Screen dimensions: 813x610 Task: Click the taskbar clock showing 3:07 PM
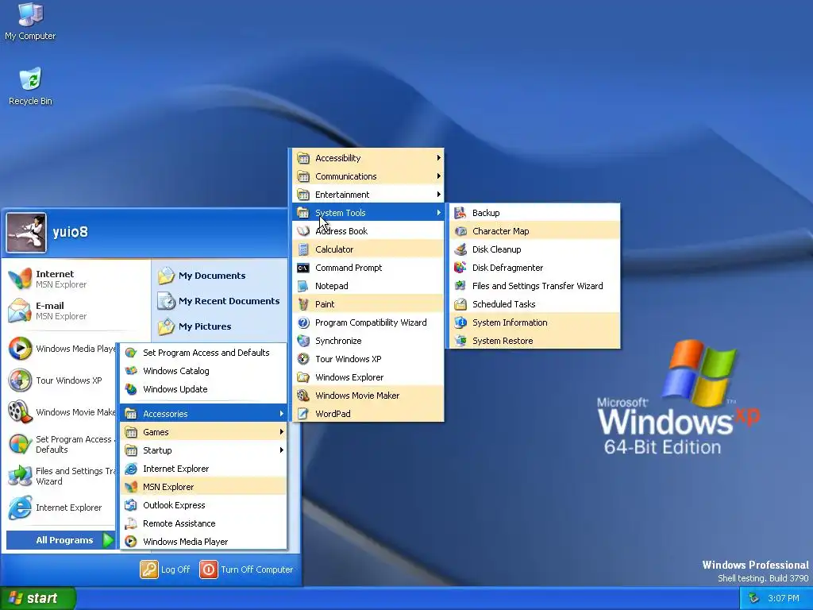[x=784, y=598]
